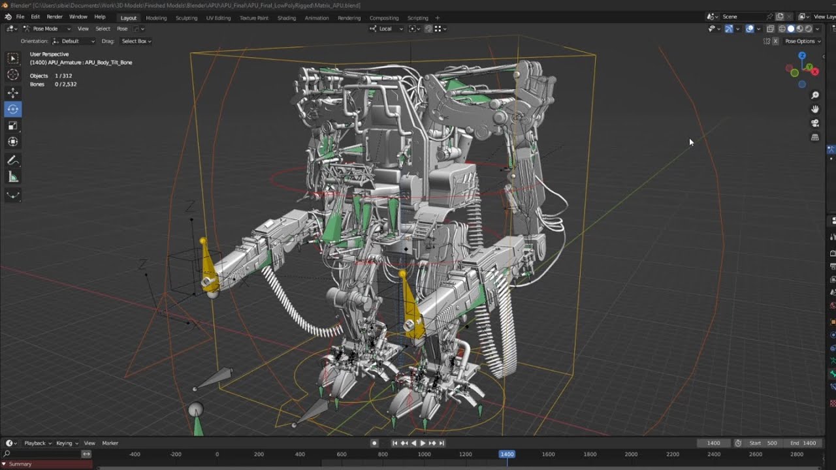Open the Orientation Default dropdown
Viewport: 836px width, 470px height.
tap(73, 41)
